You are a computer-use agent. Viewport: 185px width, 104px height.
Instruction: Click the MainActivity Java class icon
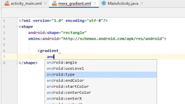tap(104, 3)
